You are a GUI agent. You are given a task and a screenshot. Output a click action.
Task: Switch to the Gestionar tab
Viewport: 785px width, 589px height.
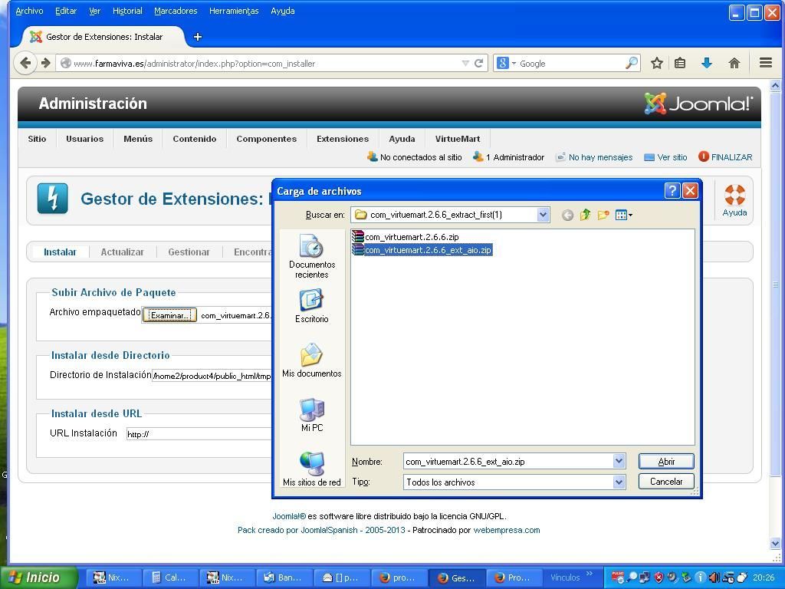189,252
